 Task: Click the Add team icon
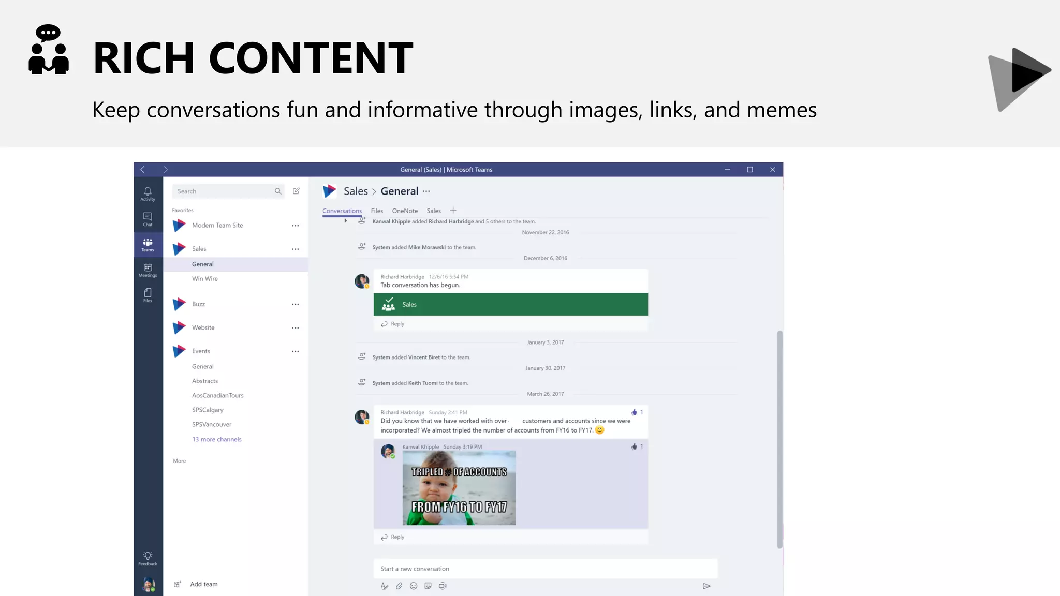tap(177, 584)
